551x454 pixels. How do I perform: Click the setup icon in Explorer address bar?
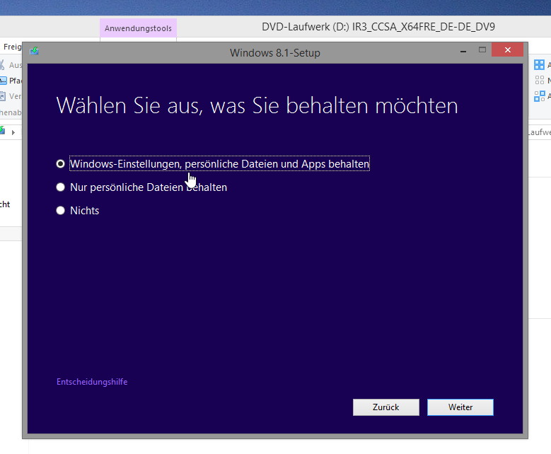click(2, 131)
